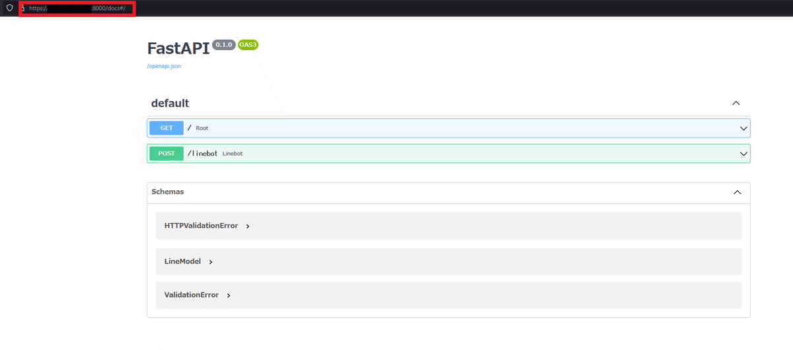Viewport: 793px width, 350px height.
Task: Click the LineModel schema name
Action: 182,262
